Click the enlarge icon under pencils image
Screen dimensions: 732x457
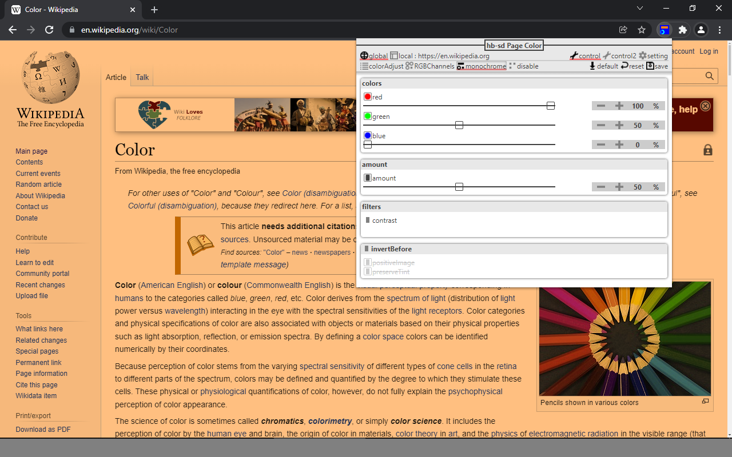tap(706, 402)
